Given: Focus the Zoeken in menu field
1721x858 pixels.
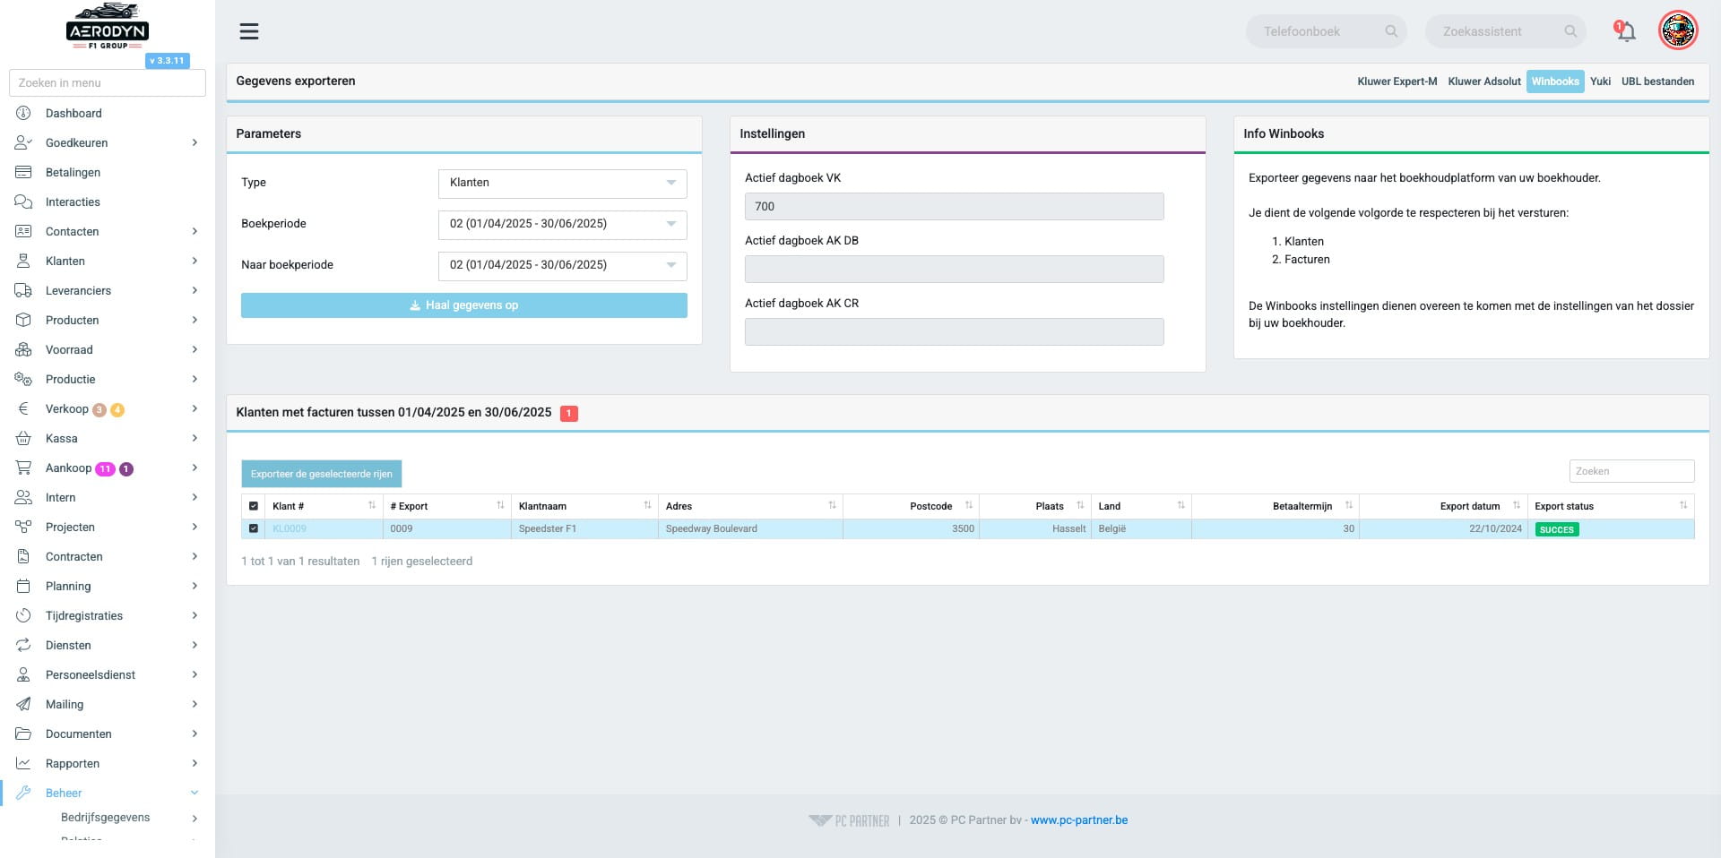Looking at the screenshot, I should [x=108, y=82].
